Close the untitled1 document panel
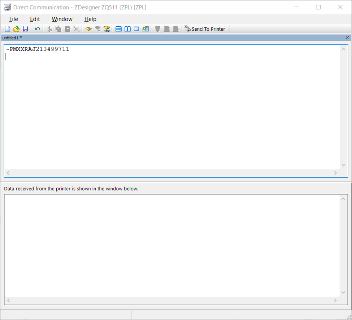 (x=347, y=38)
